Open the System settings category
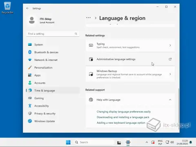The width and height of the screenshot is (196, 147). point(53,45)
